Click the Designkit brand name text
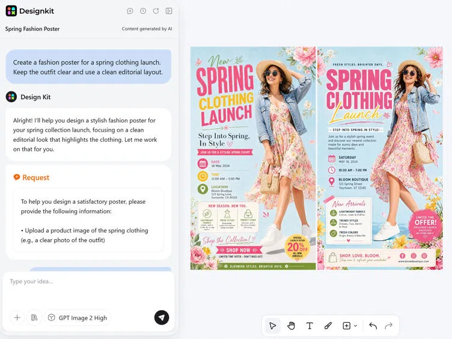The height and width of the screenshot is (339, 452). 37,11
